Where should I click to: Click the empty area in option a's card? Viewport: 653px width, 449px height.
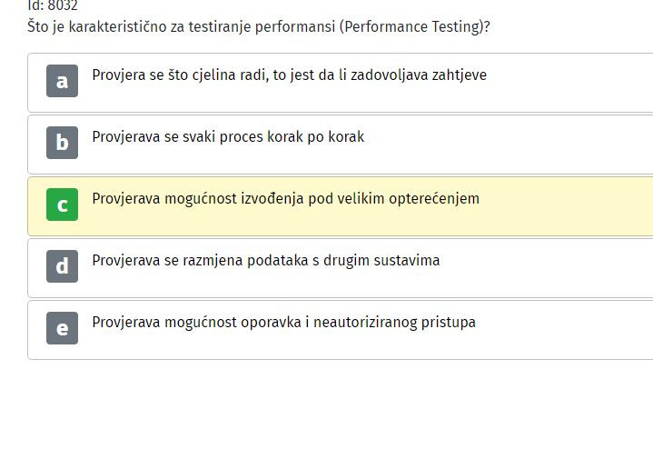pyautogui.click(x=570, y=83)
